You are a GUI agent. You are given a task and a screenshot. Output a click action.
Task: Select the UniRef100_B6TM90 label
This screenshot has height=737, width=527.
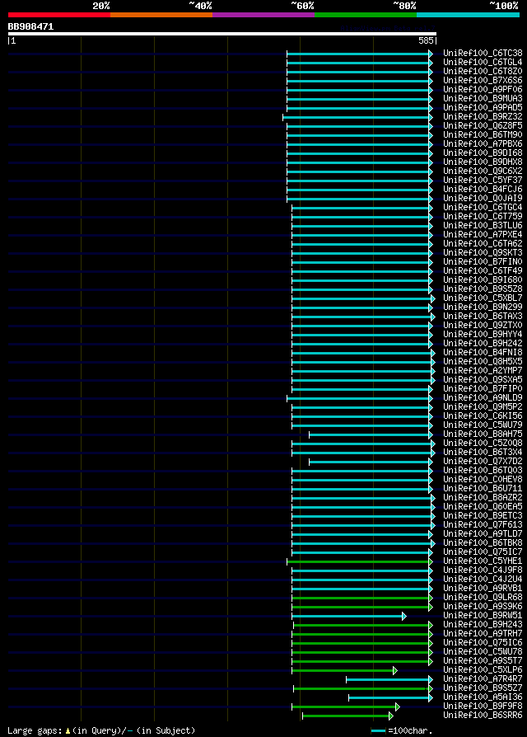pyautogui.click(x=483, y=135)
